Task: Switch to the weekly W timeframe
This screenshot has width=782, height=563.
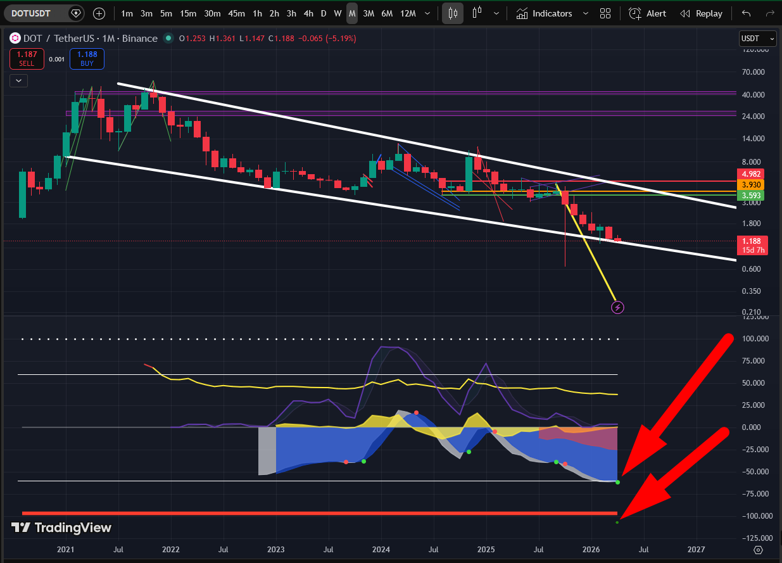Action: [x=337, y=13]
